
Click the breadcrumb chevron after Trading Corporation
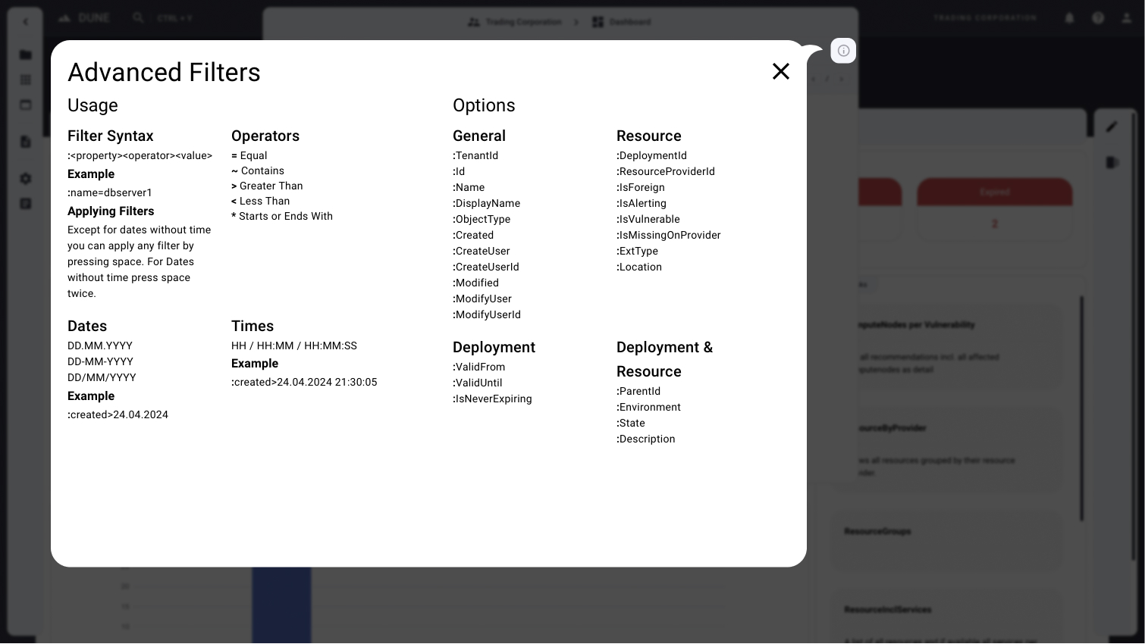click(x=576, y=22)
